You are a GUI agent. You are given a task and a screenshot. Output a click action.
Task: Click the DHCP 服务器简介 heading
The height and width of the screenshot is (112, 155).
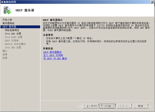point(53,20)
